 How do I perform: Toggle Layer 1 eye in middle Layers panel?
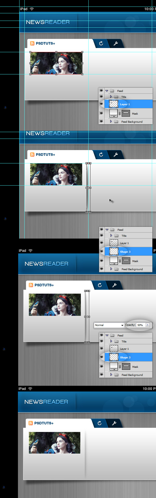click(101, 243)
